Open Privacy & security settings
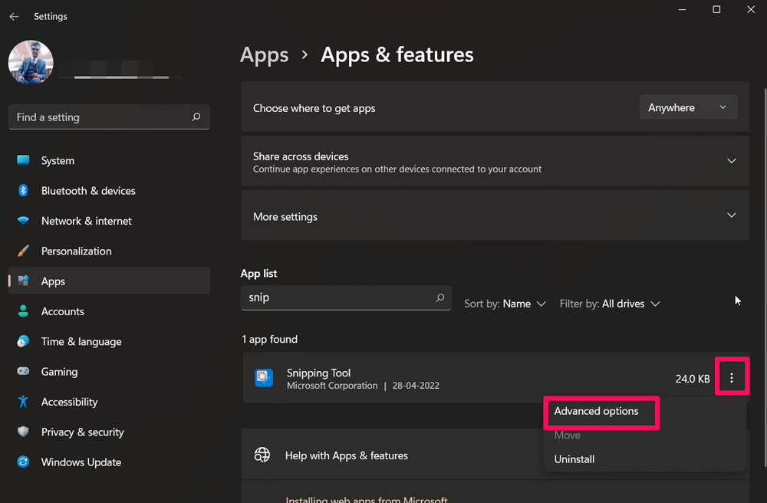The image size is (767, 503). coord(82,432)
